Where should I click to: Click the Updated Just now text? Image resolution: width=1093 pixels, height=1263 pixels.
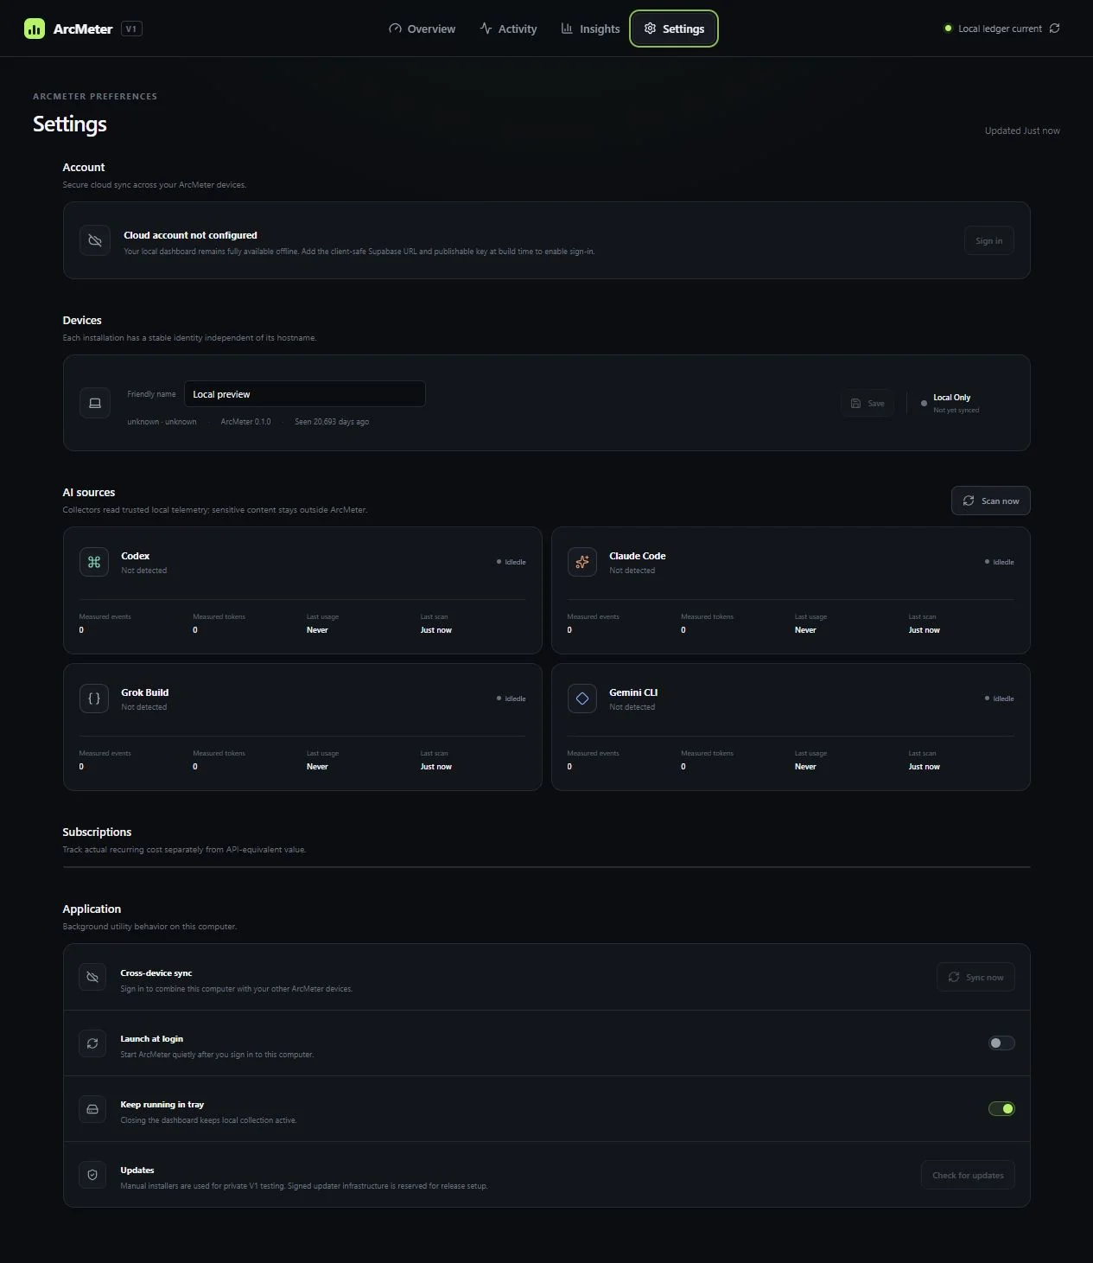tap(1022, 131)
